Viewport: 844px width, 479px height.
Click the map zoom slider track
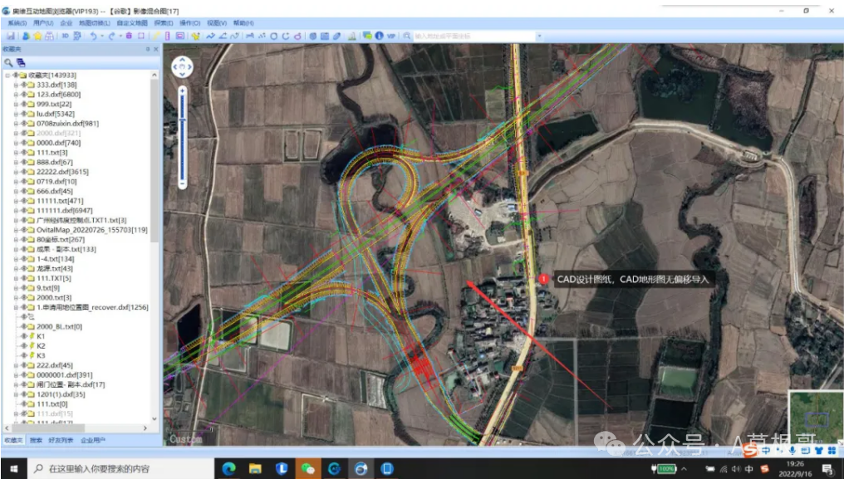point(183,137)
